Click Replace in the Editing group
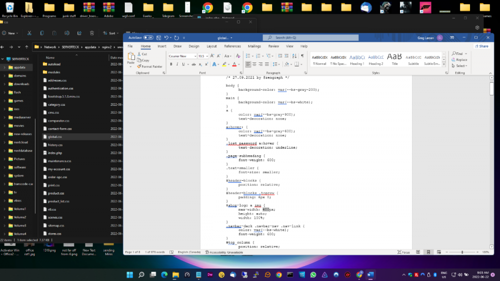This screenshot has width=500, height=281. point(459,60)
